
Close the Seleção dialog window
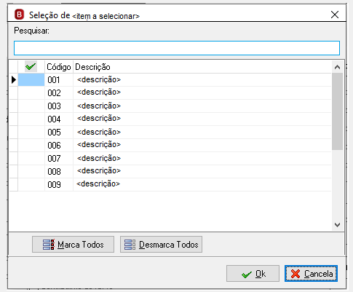pos(335,15)
